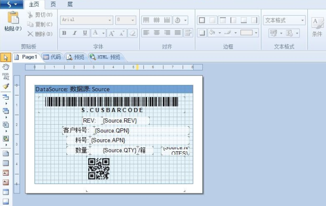Toggle right text alignment
The image size is (326, 206).
coord(167,33)
